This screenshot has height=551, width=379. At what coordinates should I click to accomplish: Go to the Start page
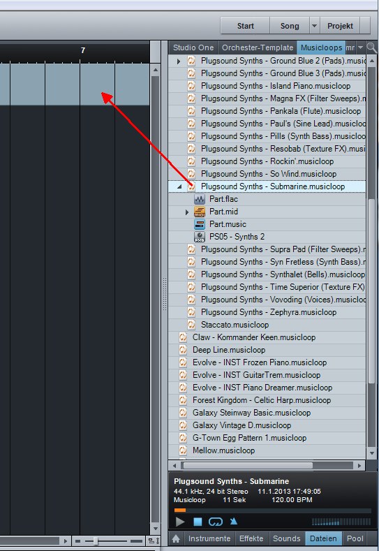246,26
